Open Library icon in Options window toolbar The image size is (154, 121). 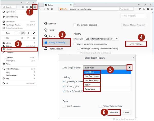140,9
